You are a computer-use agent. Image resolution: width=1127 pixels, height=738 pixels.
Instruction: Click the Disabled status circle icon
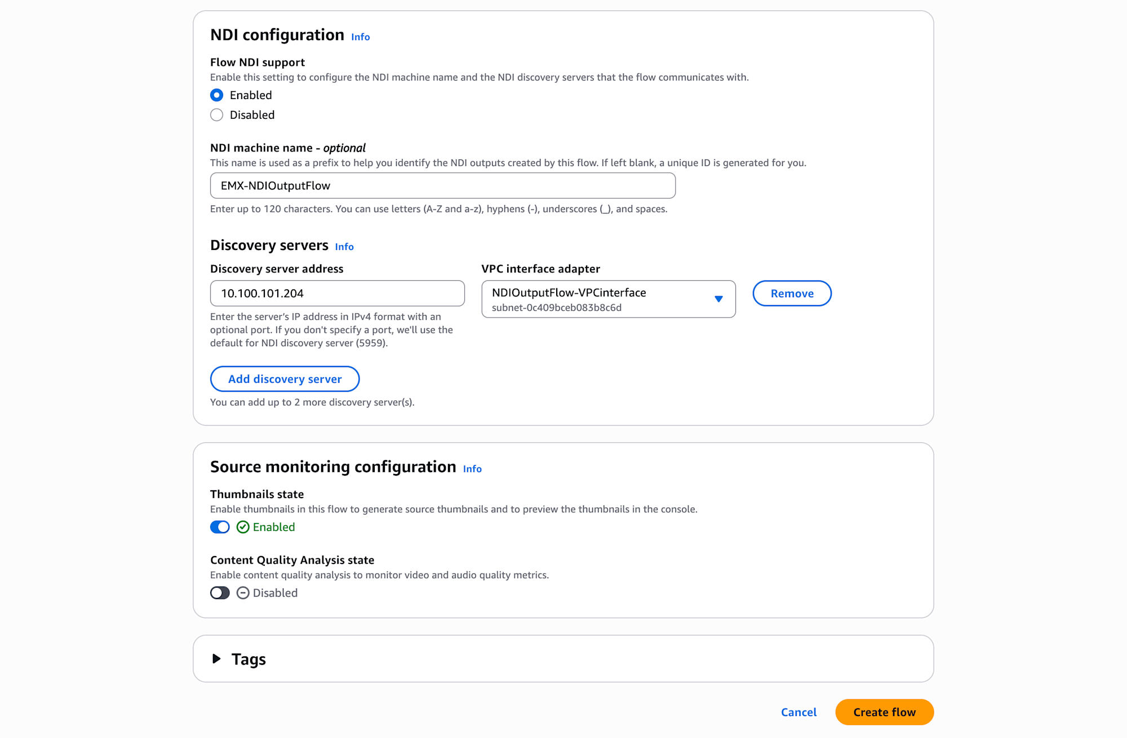tap(243, 593)
